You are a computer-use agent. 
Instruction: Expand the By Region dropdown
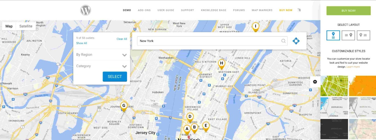coord(102,55)
